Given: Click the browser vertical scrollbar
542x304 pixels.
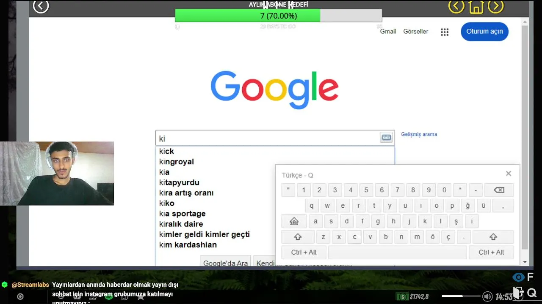Looking at the screenshot, I should click(x=525, y=137).
